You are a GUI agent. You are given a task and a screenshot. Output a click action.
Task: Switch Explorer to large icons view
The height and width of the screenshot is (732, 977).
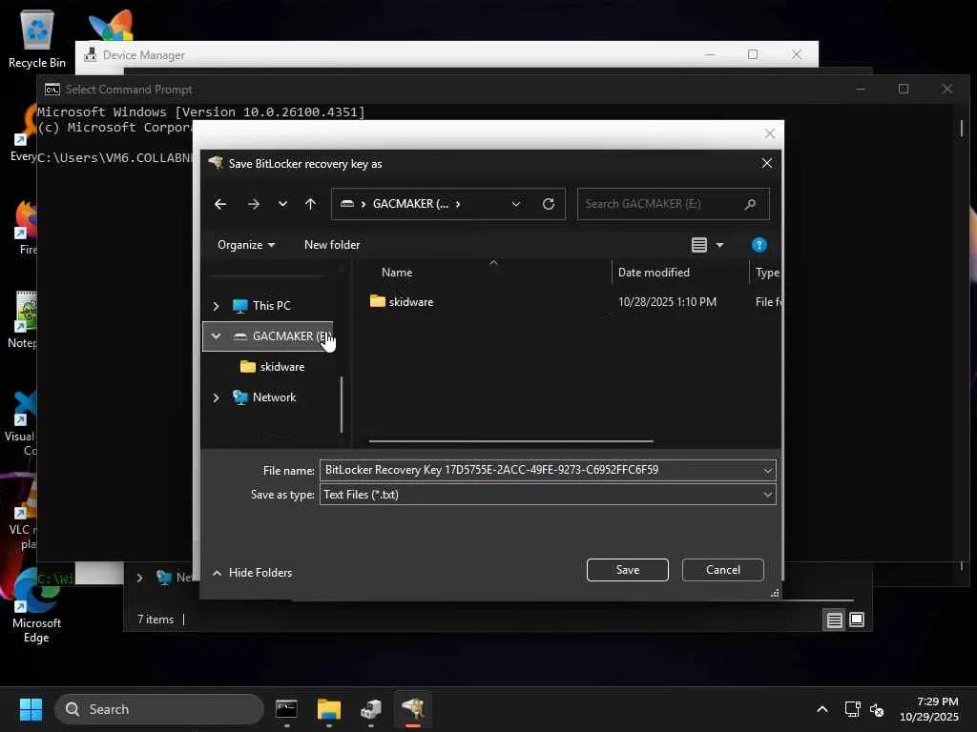[x=857, y=620]
